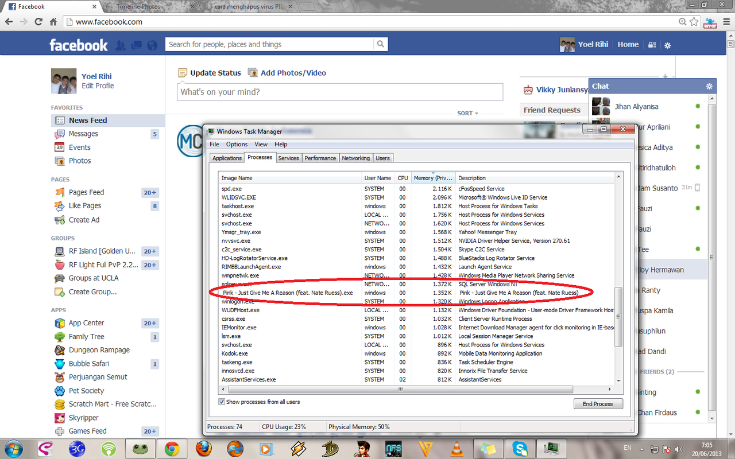
Task: Open Task Manager View menu
Action: (261, 145)
